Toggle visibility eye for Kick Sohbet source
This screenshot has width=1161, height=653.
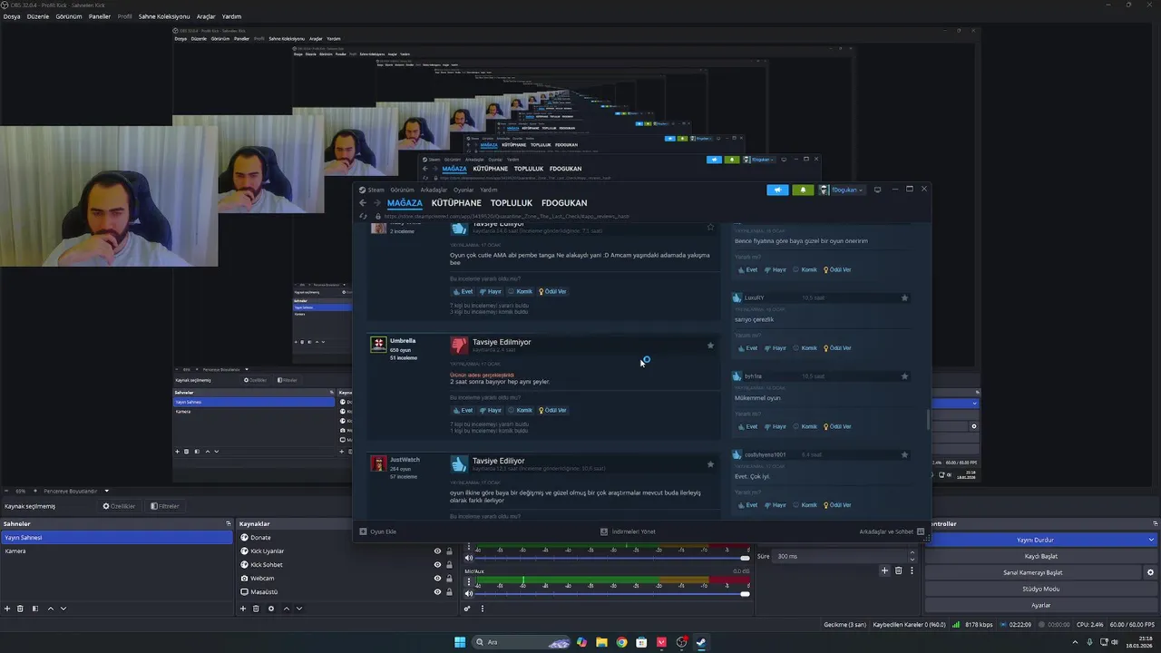tap(437, 565)
